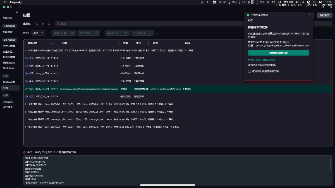Expand the 快速扫描 group started 上午11:30:12
This screenshot has height=188, width=335.
(x=26, y=112)
